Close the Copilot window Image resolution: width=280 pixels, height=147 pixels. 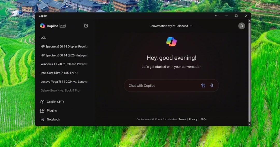click(x=246, y=16)
